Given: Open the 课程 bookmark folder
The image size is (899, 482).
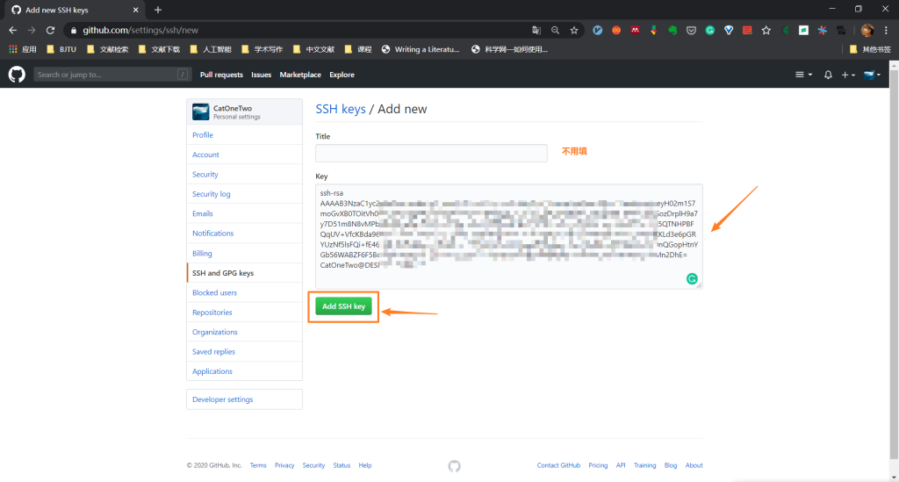Looking at the screenshot, I should click(358, 49).
